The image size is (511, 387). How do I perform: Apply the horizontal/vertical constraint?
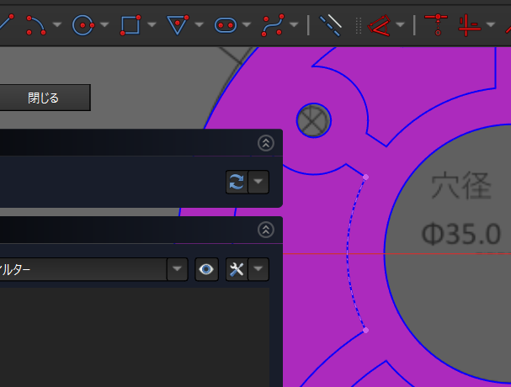pos(469,25)
